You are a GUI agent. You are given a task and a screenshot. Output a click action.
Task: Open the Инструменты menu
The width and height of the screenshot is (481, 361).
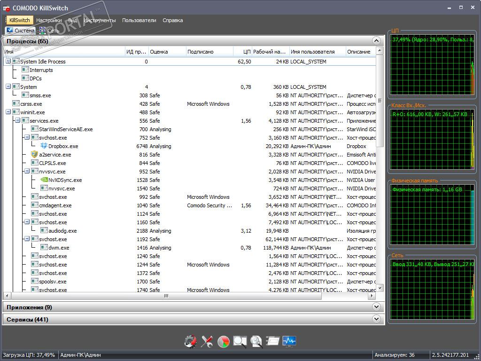coord(100,20)
